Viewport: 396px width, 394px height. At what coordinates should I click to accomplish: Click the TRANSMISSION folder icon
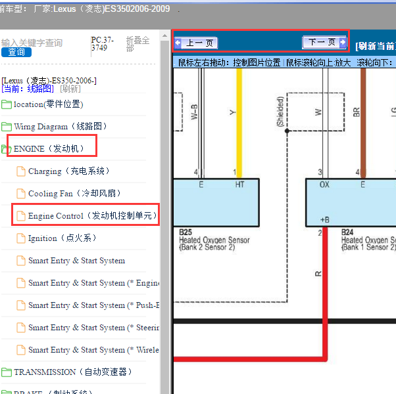pyautogui.click(x=7, y=372)
